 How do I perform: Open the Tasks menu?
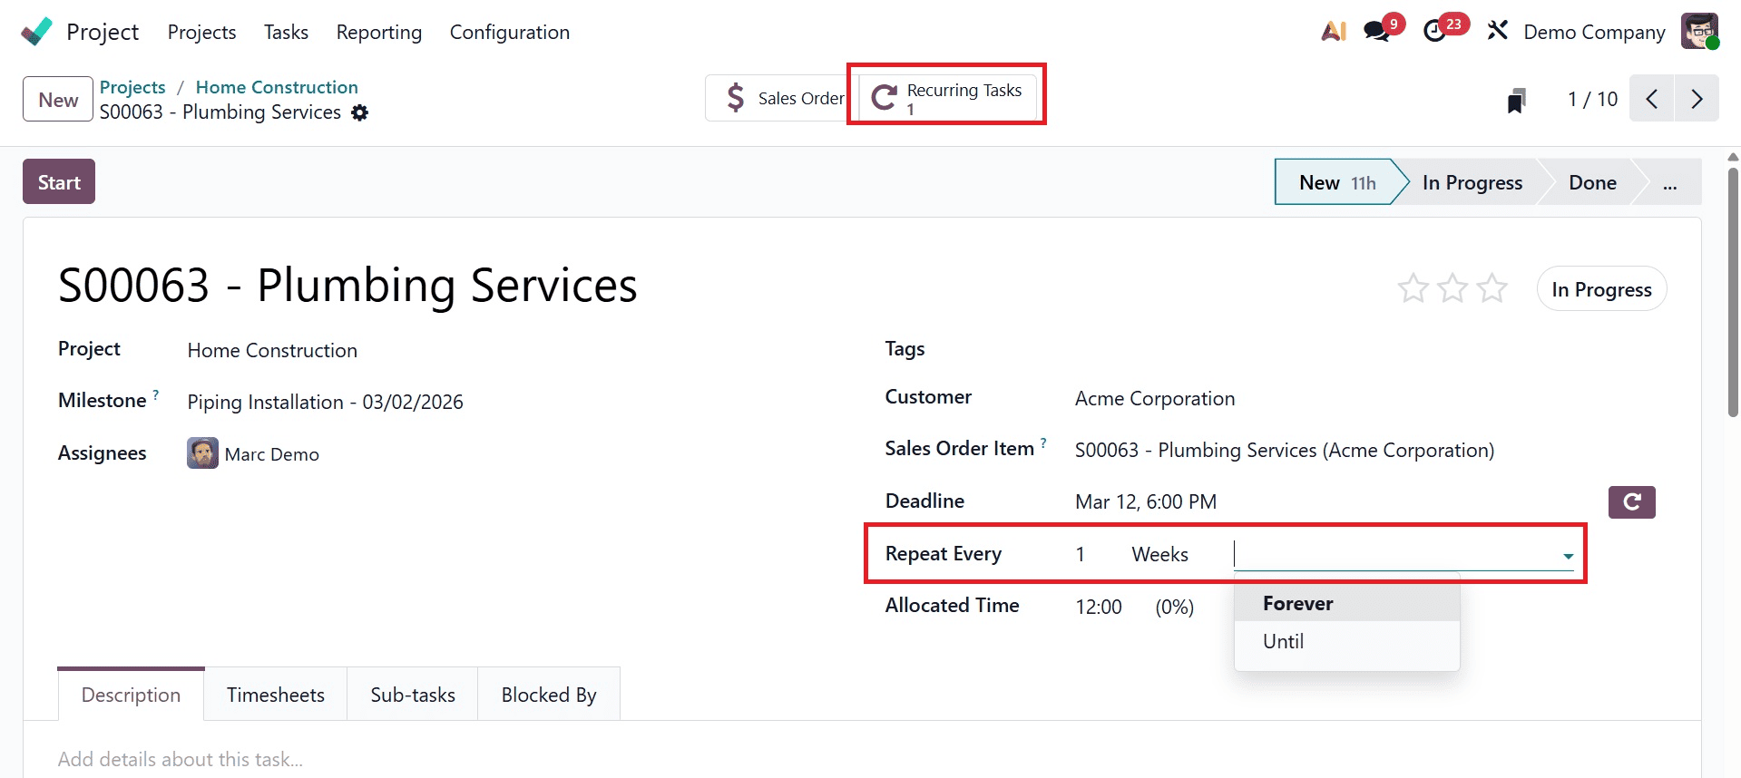286,32
